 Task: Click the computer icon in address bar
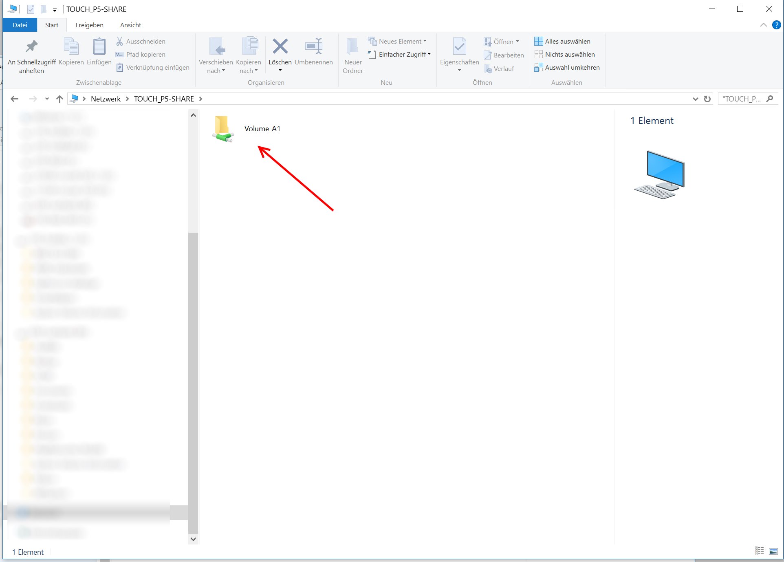[74, 99]
